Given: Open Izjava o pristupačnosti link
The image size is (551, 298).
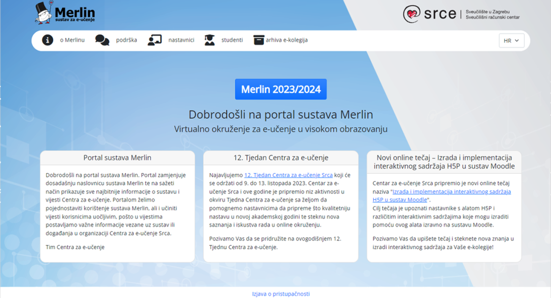Looking at the screenshot, I should (x=281, y=294).
